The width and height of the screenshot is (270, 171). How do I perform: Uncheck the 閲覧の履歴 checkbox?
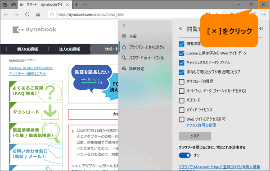[181, 44]
